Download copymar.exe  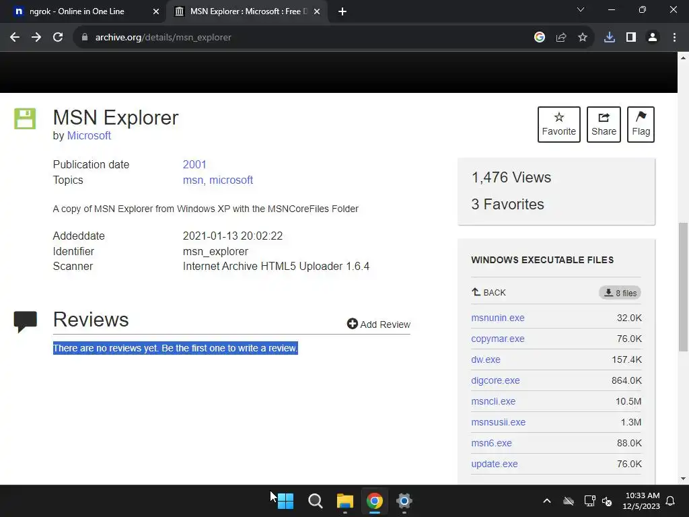tap(498, 339)
